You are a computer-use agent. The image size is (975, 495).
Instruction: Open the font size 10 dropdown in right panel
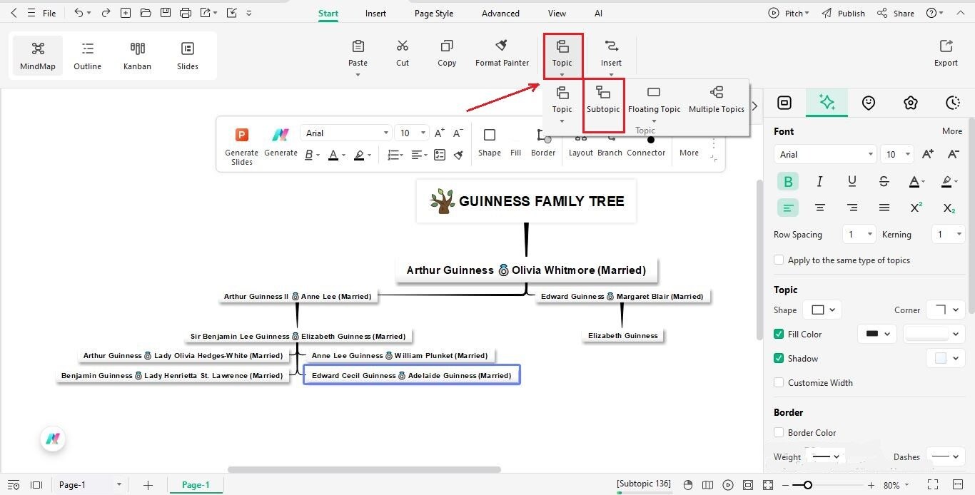[x=897, y=154]
